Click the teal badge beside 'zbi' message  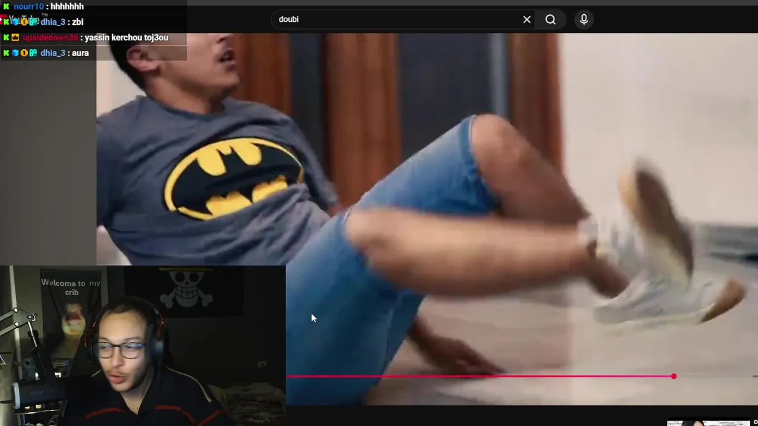(33, 22)
